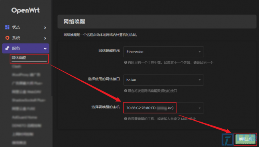Screen dimensions: 259x147
Task: Open the 状态 menu
Action: pyautogui.click(x=26, y=27)
